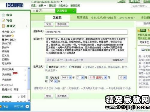Viewport: 150px width, 112px height.
Task: Close the 发送短信 tab
Action: [73, 11]
